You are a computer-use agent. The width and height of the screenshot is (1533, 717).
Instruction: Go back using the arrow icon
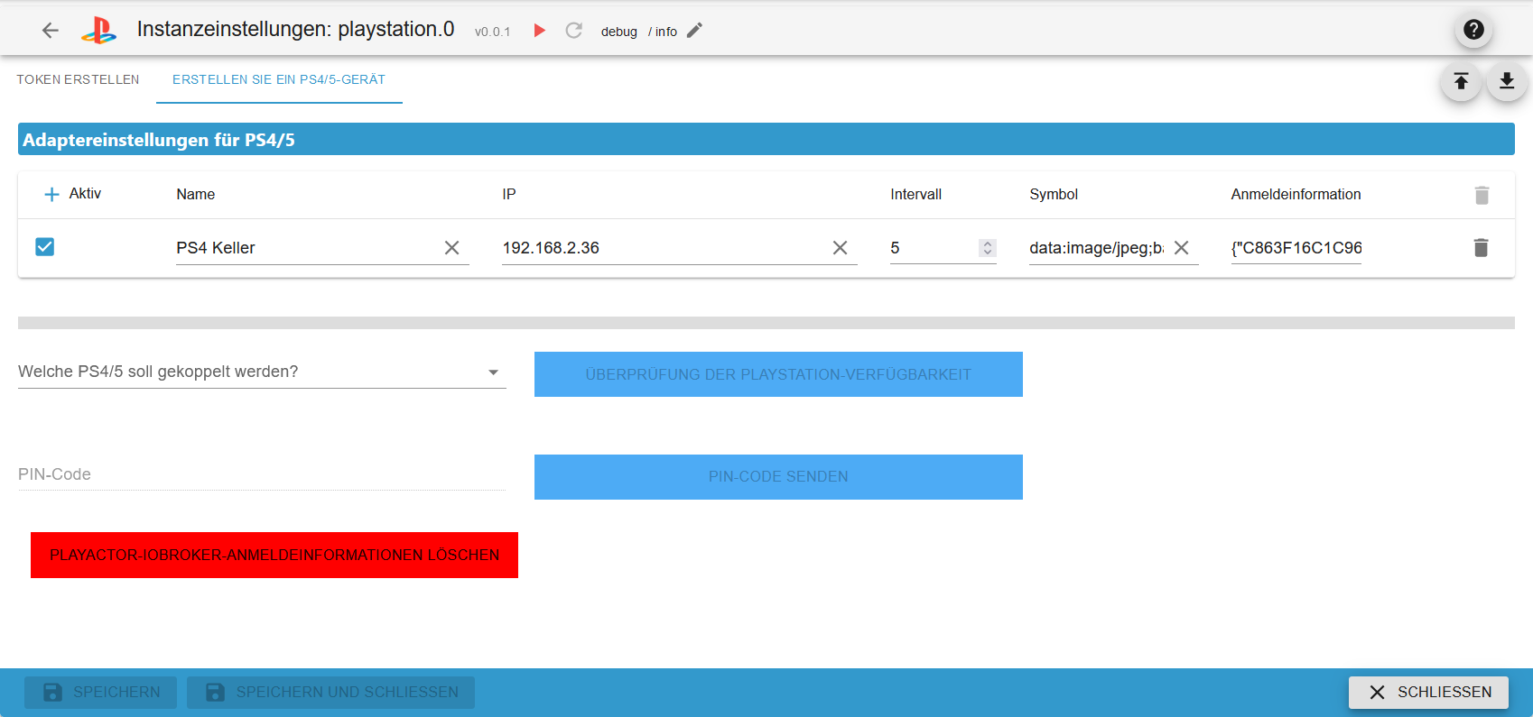pos(51,31)
